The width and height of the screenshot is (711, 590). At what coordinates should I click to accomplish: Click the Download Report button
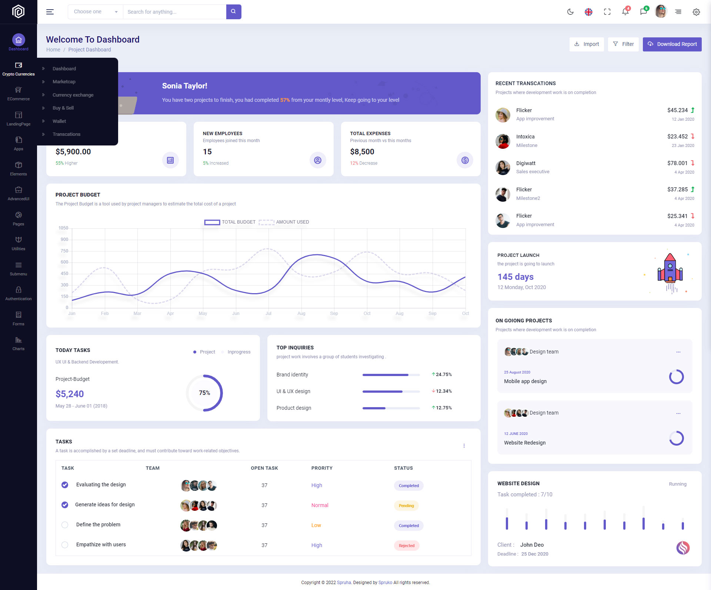(672, 44)
